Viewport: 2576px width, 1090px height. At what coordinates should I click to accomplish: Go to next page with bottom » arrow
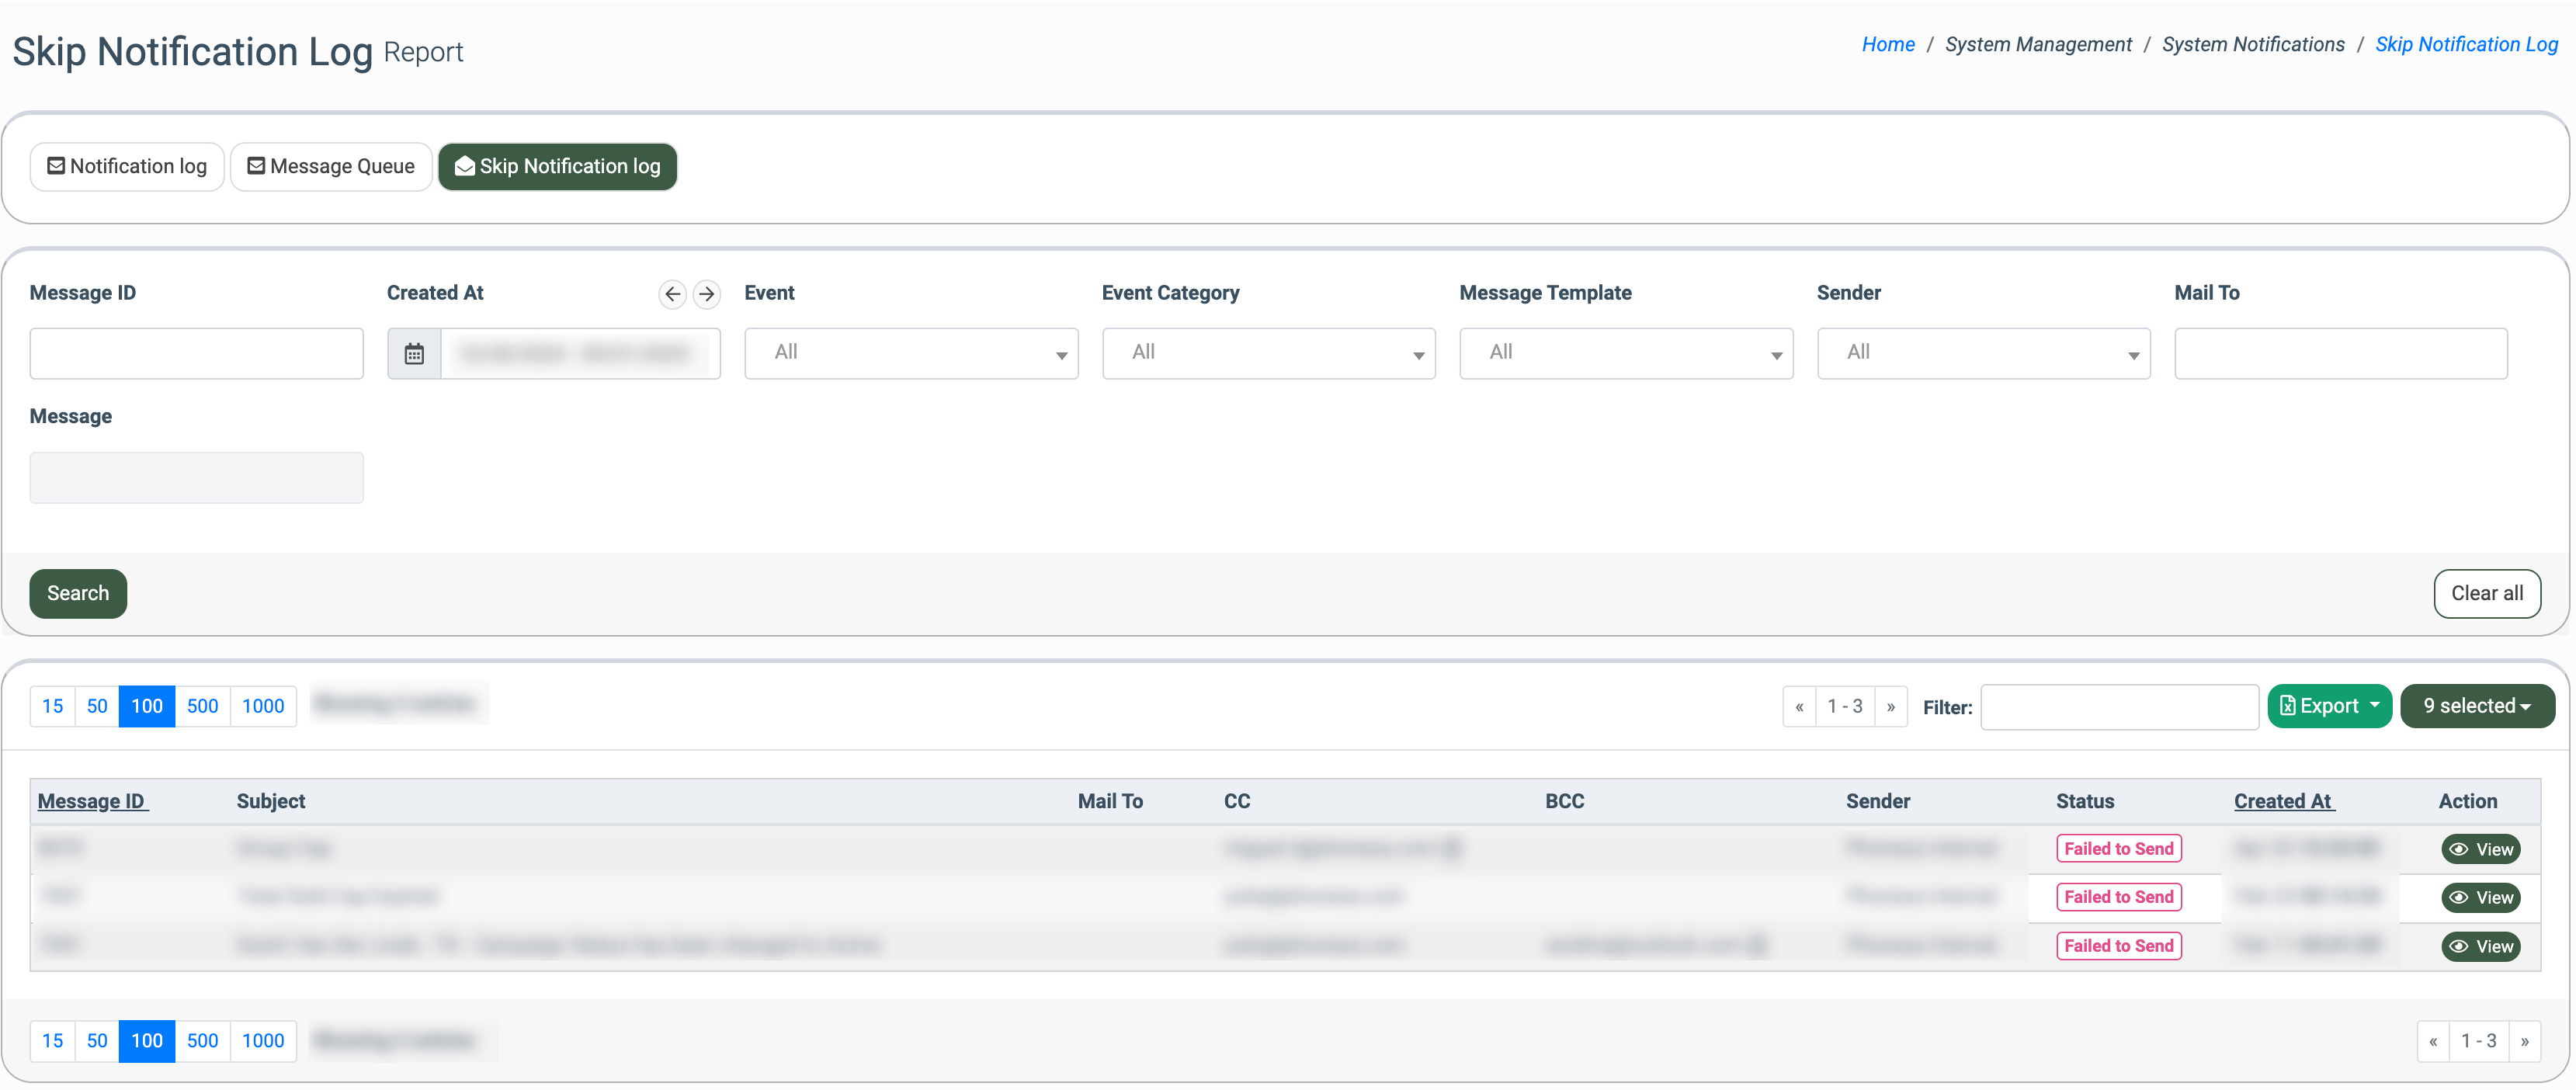(2524, 1041)
